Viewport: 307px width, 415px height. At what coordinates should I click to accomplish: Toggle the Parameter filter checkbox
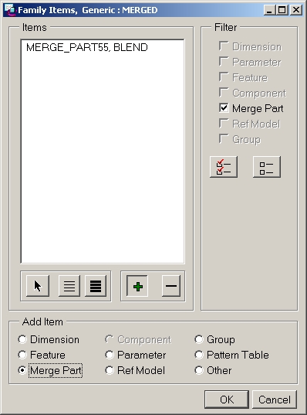pyautogui.click(x=224, y=62)
